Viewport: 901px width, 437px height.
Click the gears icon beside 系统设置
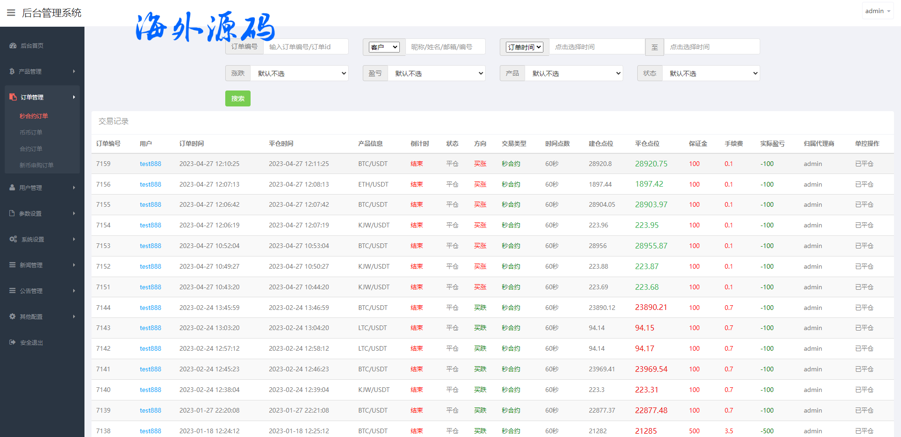(x=13, y=239)
